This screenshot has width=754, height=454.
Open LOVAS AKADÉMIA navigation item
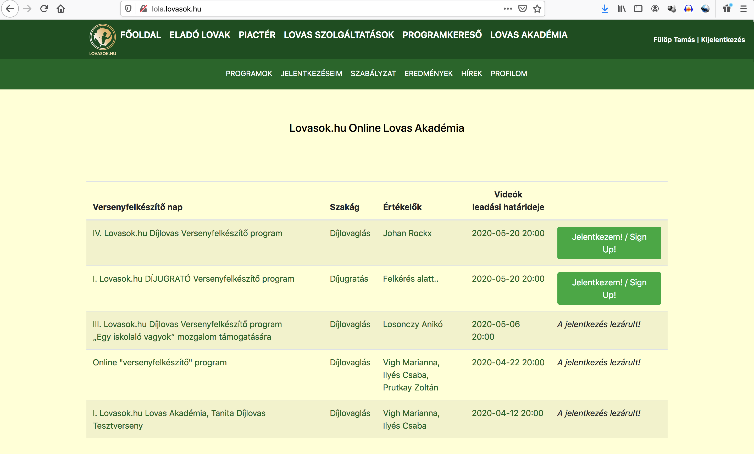click(529, 35)
